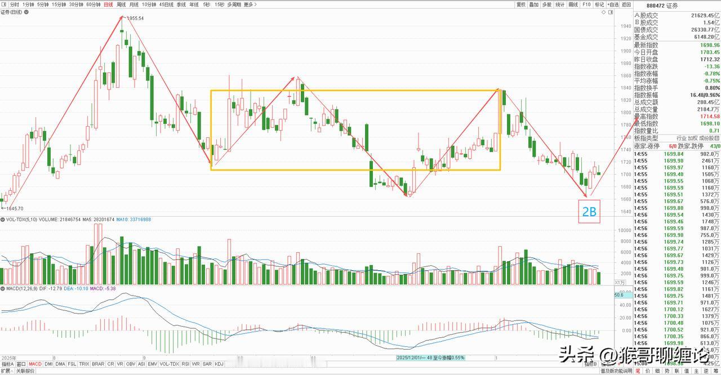Select the 5秒 period
This screenshot has height=375, width=721.
(207, 4)
